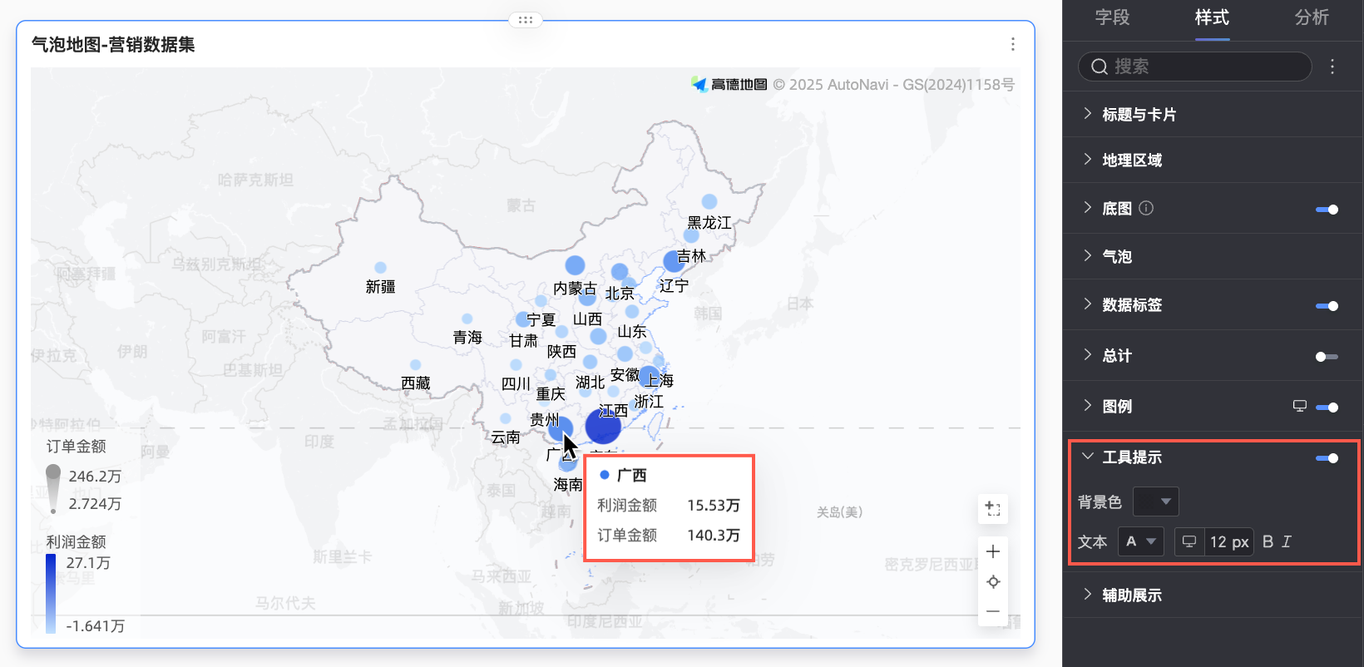Viewport: 1364px width, 667px height.
Task: Click the 海南 label on the map
Action: 568,484
